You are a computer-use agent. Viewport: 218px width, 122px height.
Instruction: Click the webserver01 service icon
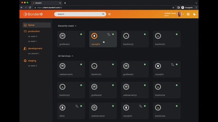(62, 66)
